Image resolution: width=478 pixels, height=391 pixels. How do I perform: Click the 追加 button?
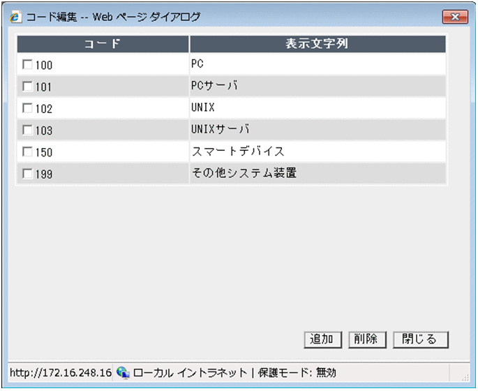click(323, 339)
